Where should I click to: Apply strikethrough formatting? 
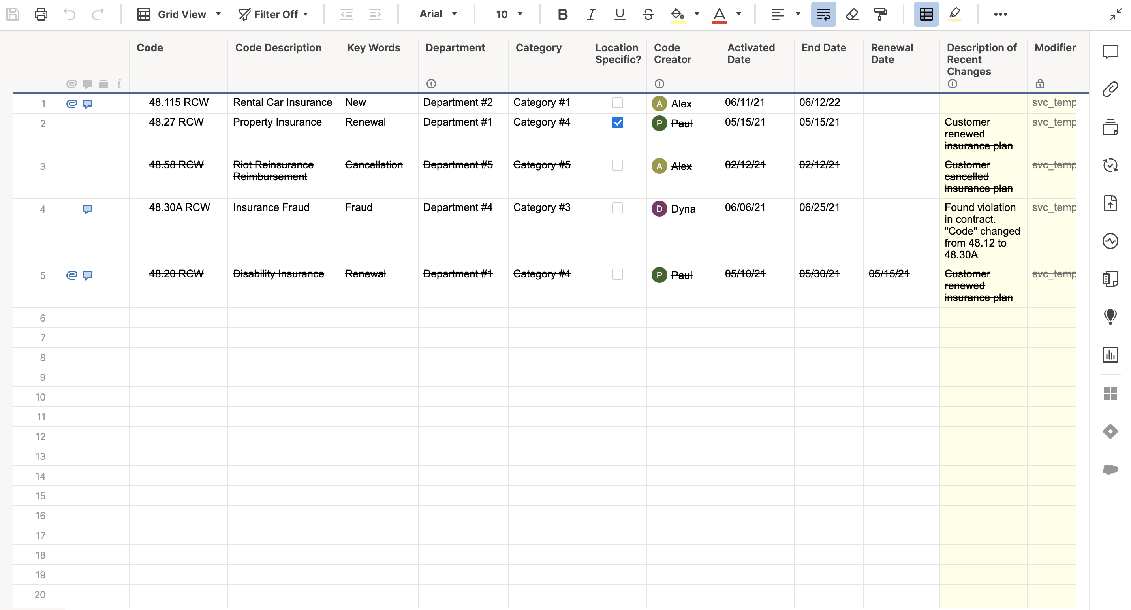coord(648,15)
